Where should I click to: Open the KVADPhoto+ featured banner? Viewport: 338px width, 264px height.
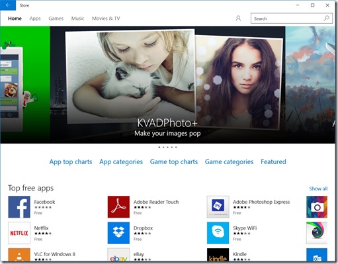[167, 85]
